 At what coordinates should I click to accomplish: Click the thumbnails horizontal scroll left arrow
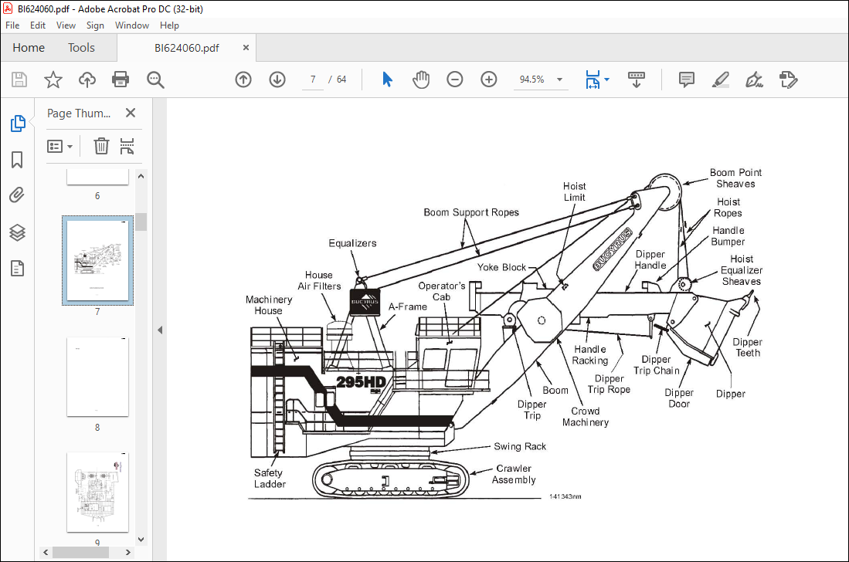46,552
